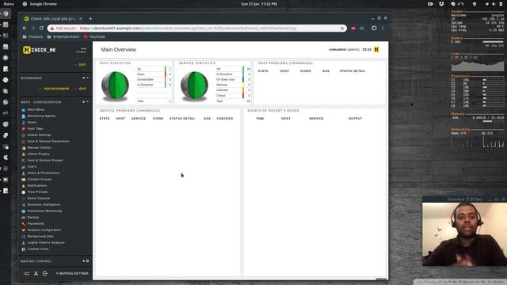
Task: Click the Up row in host statistics
Action: pyautogui.click(x=154, y=69)
